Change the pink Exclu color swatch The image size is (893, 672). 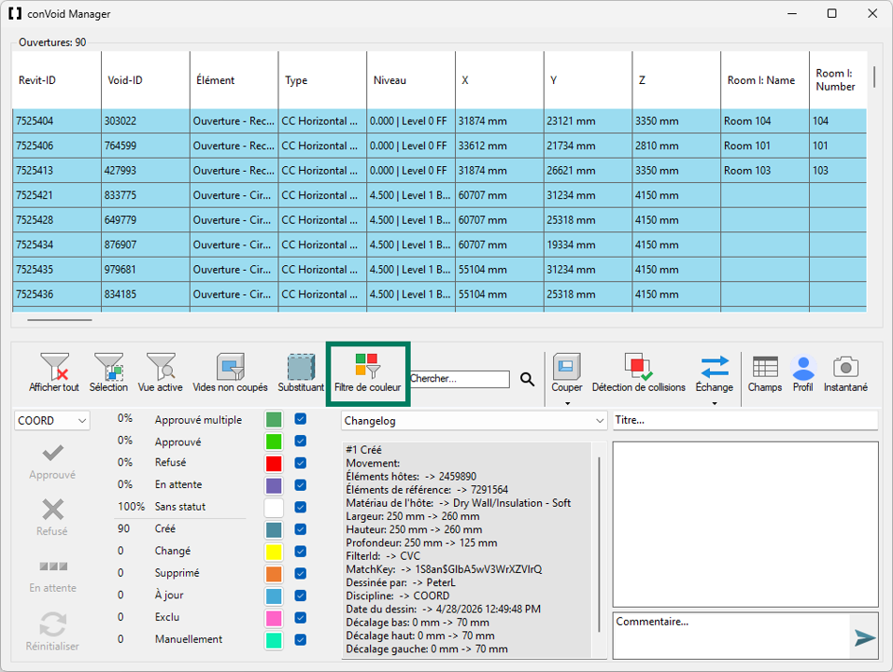(x=274, y=618)
